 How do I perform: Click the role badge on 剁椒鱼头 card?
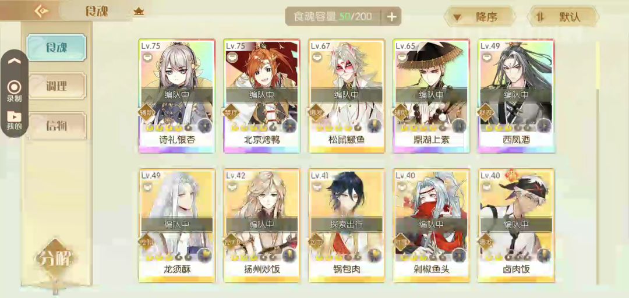pos(401,242)
